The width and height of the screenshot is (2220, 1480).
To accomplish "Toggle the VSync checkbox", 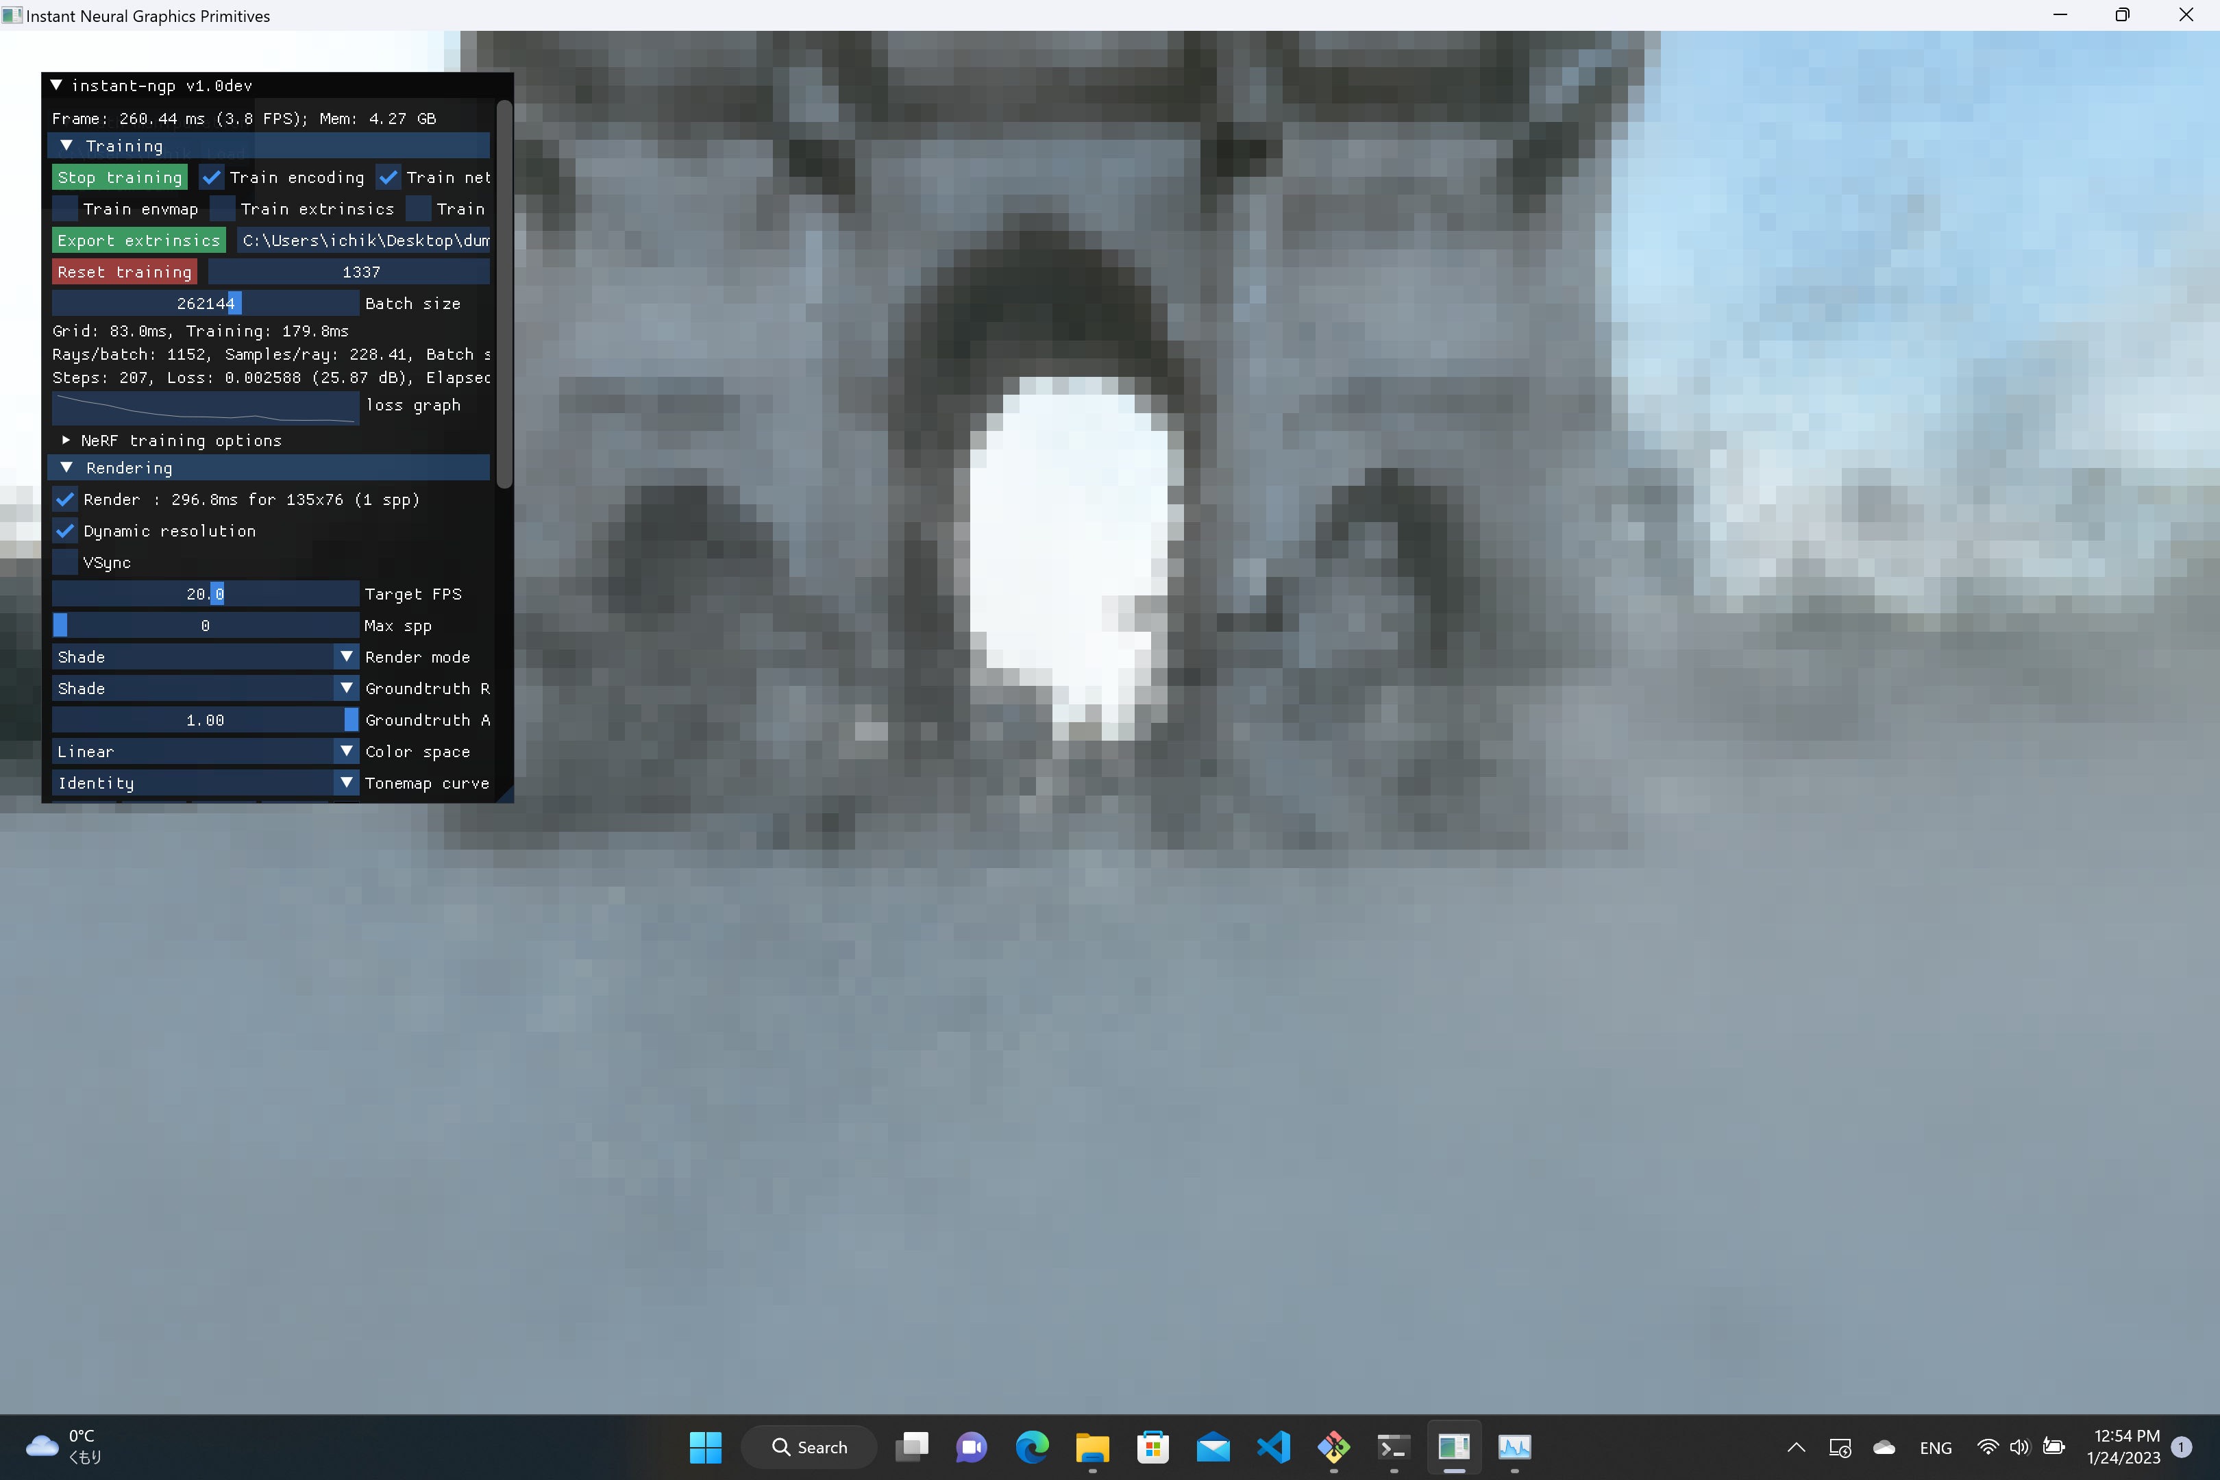I will 65,563.
